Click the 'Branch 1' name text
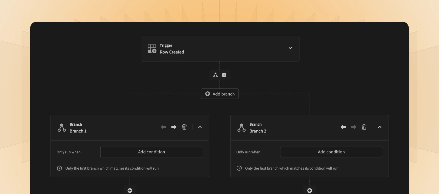This screenshot has height=194, width=439. (78, 131)
